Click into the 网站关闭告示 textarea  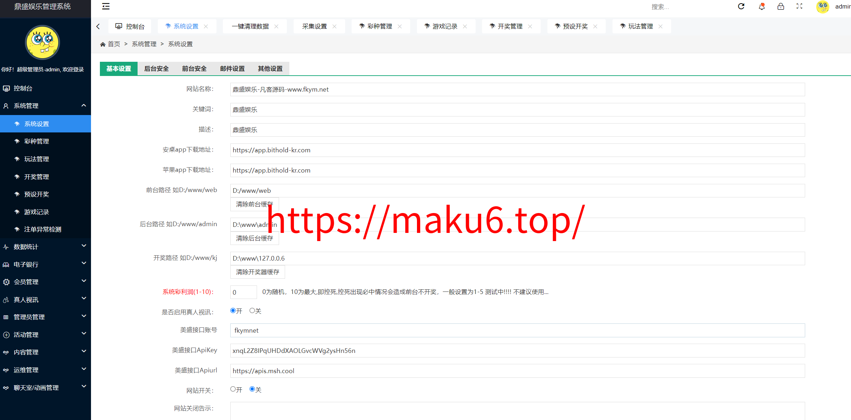(518, 411)
